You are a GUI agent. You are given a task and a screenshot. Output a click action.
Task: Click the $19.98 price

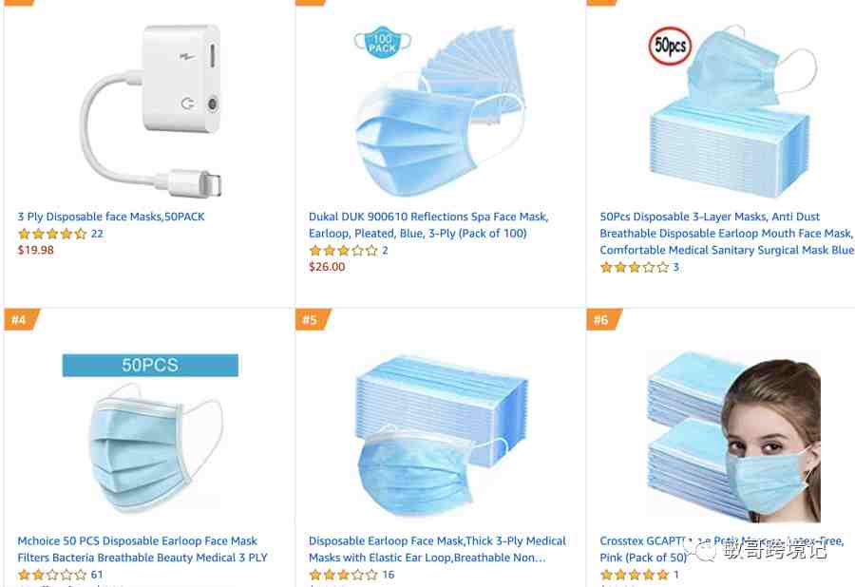(x=36, y=250)
